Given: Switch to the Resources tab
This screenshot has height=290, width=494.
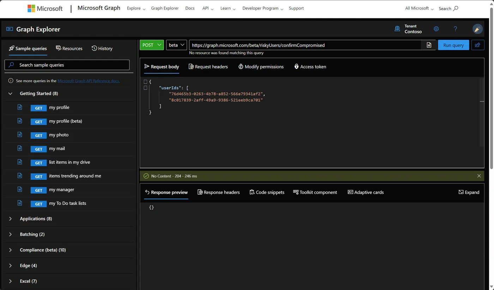Looking at the screenshot, I should 69,48.
